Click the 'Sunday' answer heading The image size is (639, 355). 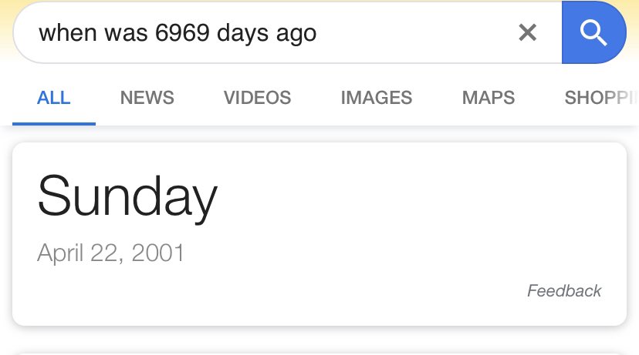[x=127, y=196]
